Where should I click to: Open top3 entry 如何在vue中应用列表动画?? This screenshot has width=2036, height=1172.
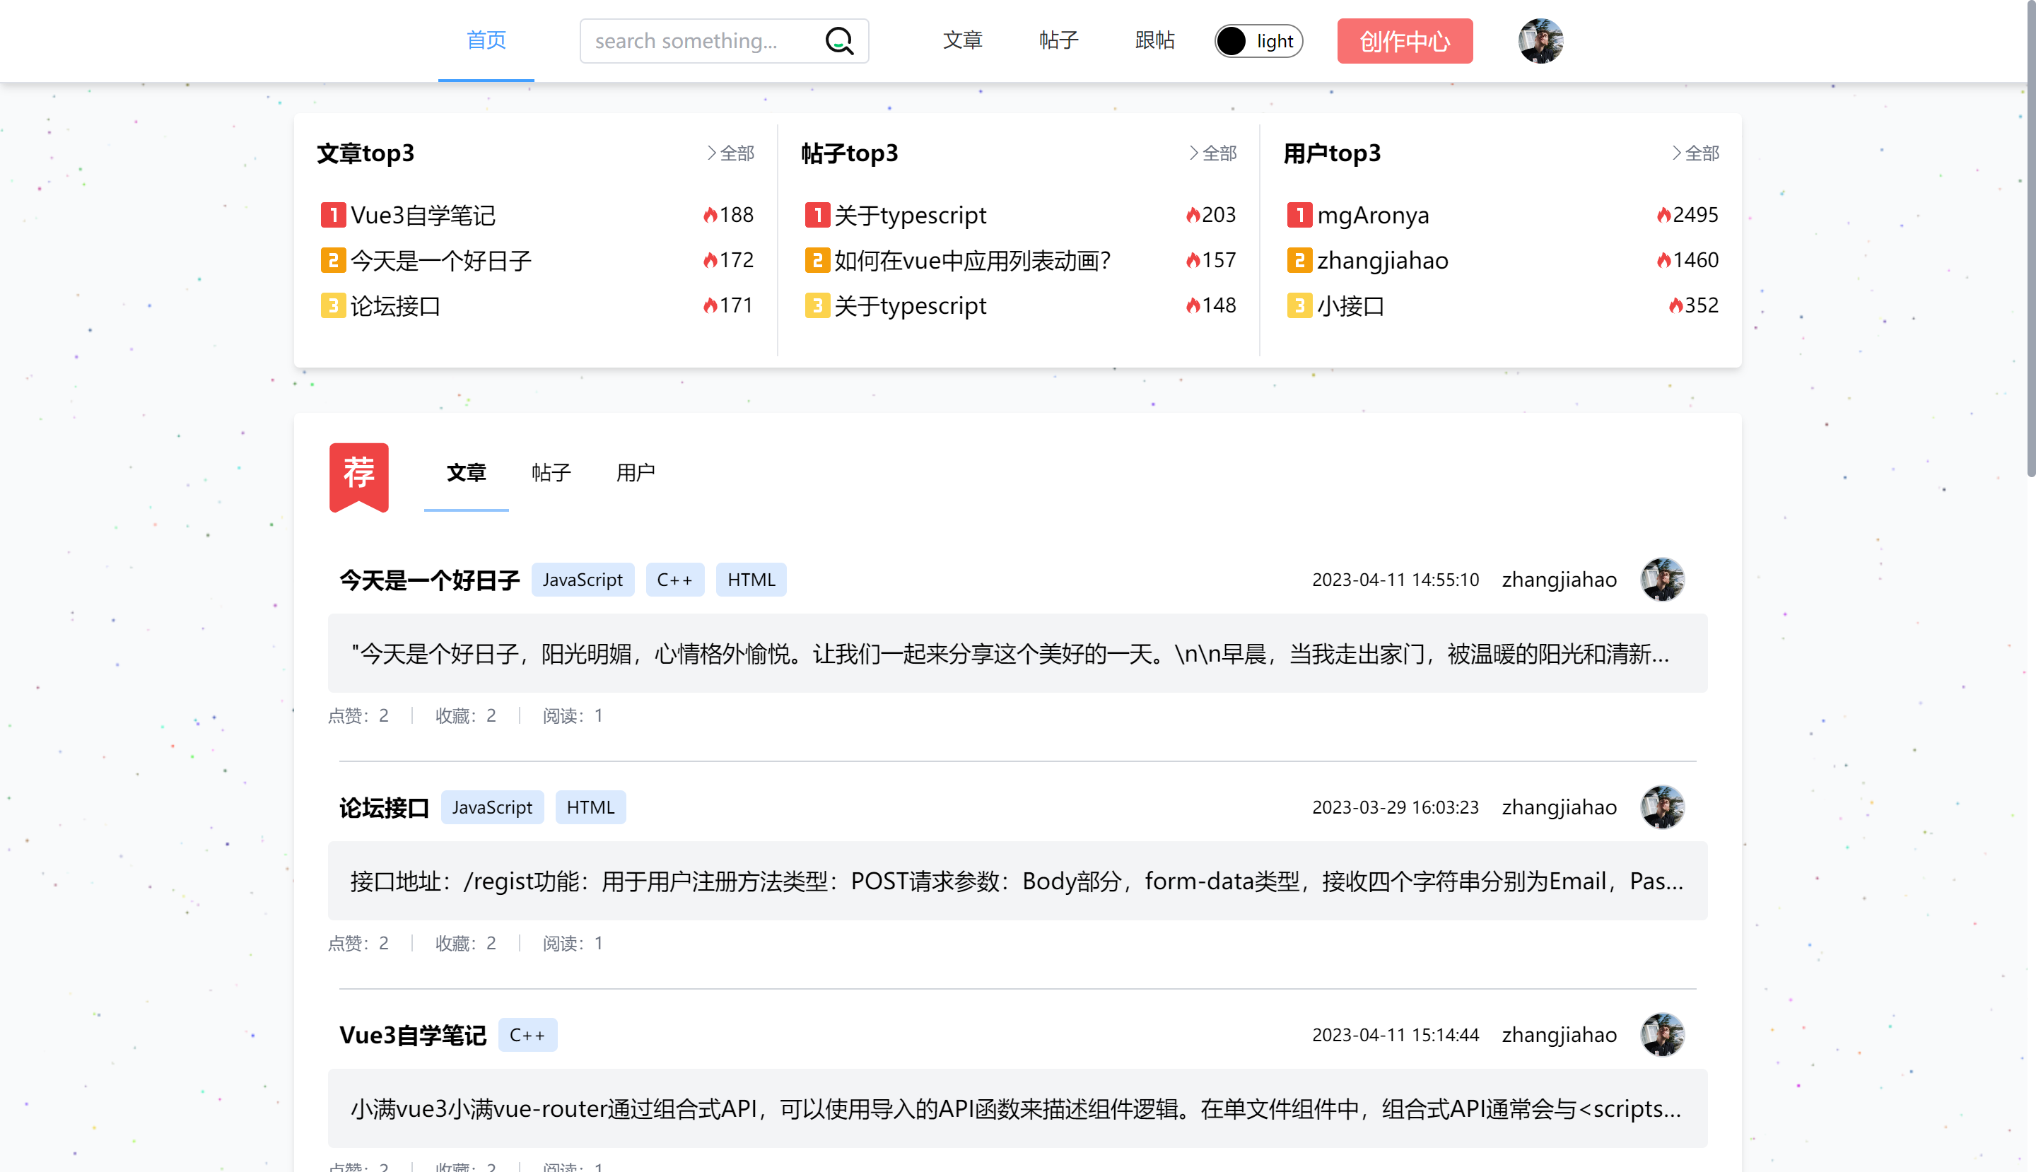973,260
